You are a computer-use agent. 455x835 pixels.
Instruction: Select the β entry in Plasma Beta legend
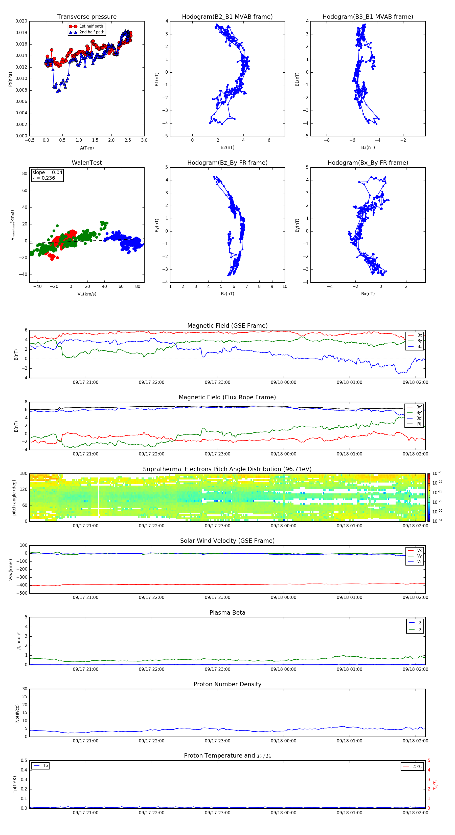(x=415, y=629)
